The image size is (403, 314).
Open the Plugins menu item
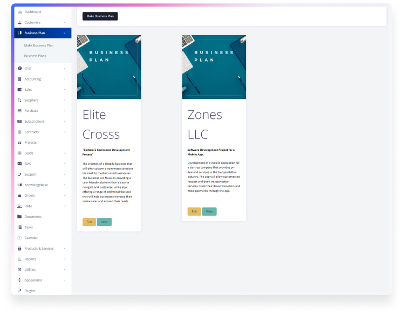pos(30,291)
